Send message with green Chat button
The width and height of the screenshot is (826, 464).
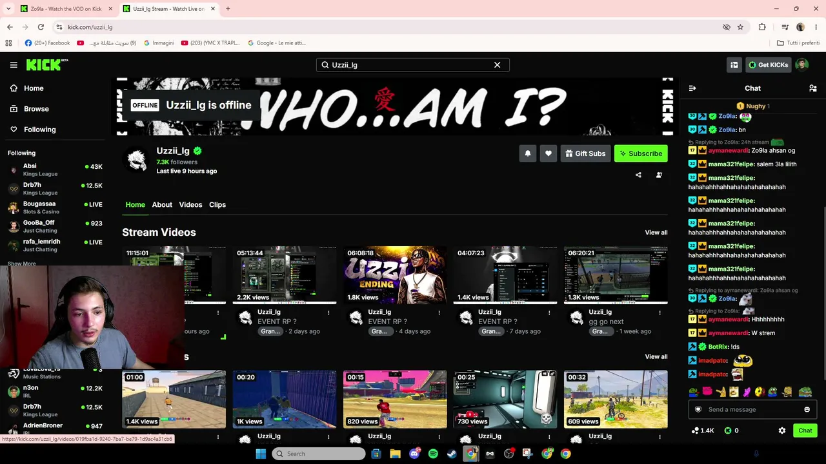pos(805,430)
